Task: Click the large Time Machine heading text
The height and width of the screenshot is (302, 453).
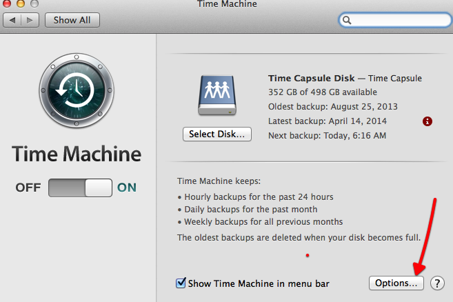Action: click(77, 153)
